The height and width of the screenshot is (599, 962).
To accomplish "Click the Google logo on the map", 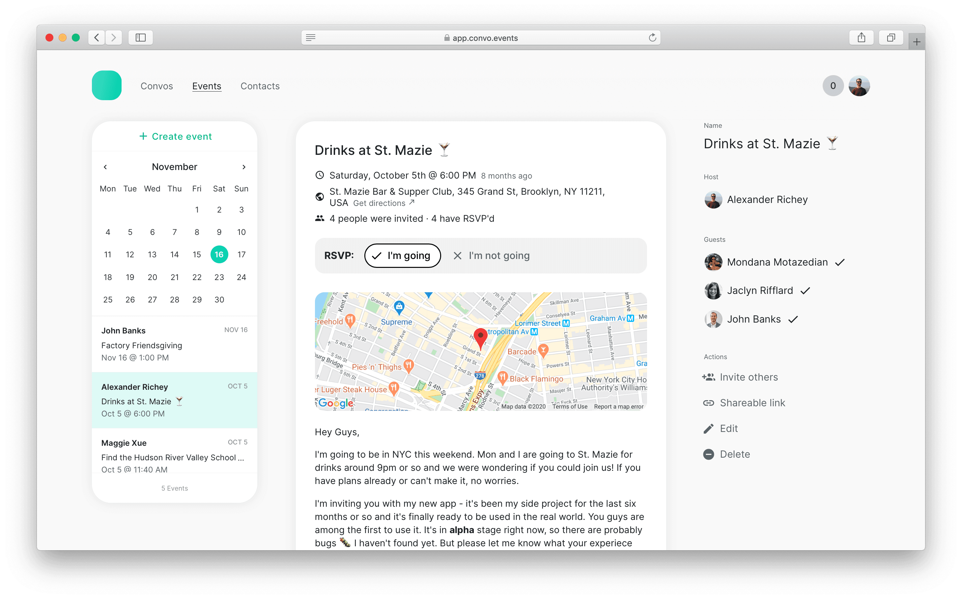I will click(x=335, y=403).
